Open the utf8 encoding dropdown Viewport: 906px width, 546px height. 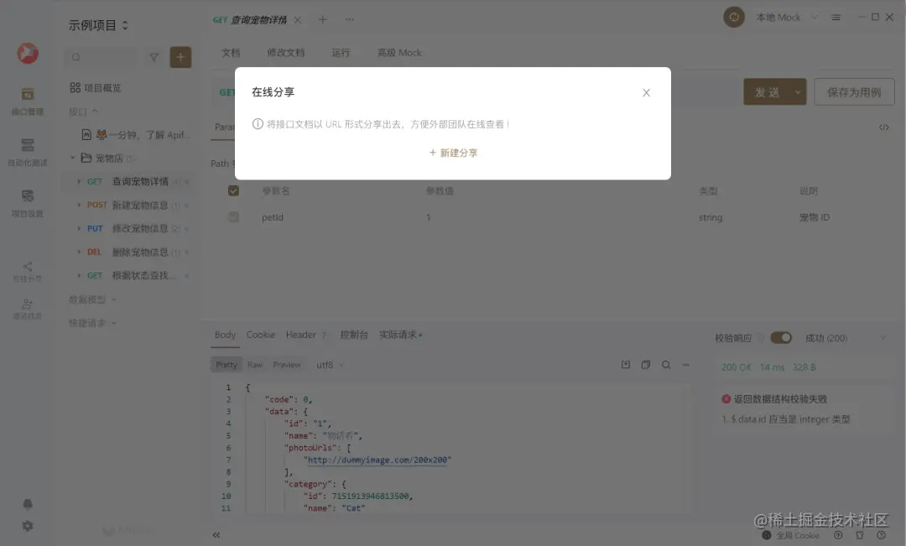pos(330,365)
